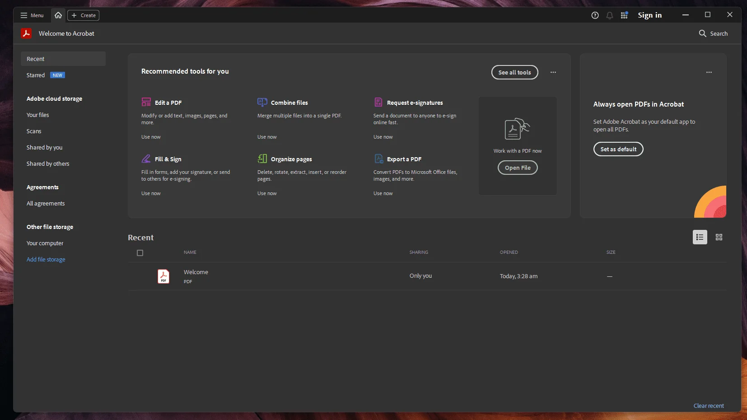This screenshot has height=420, width=747.
Task: Open the Menu hamburger dropdown
Action: click(x=32, y=15)
